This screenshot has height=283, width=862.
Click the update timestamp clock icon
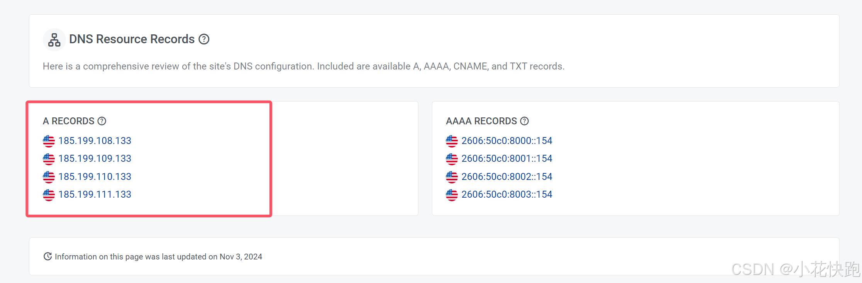(47, 256)
